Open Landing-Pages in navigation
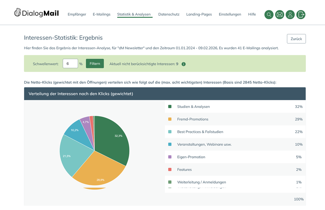 click(199, 14)
